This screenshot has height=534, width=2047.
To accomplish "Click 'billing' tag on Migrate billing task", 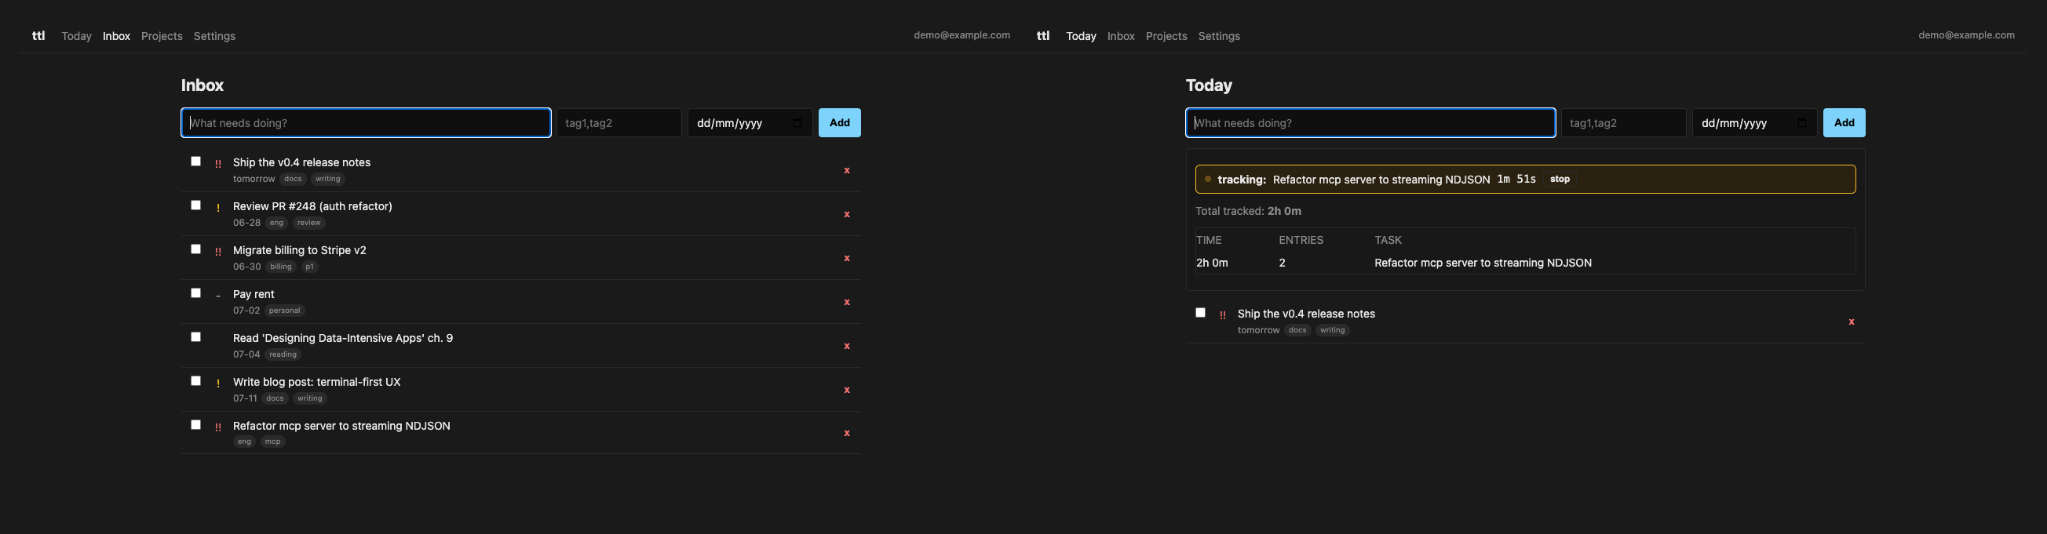I will tap(280, 267).
